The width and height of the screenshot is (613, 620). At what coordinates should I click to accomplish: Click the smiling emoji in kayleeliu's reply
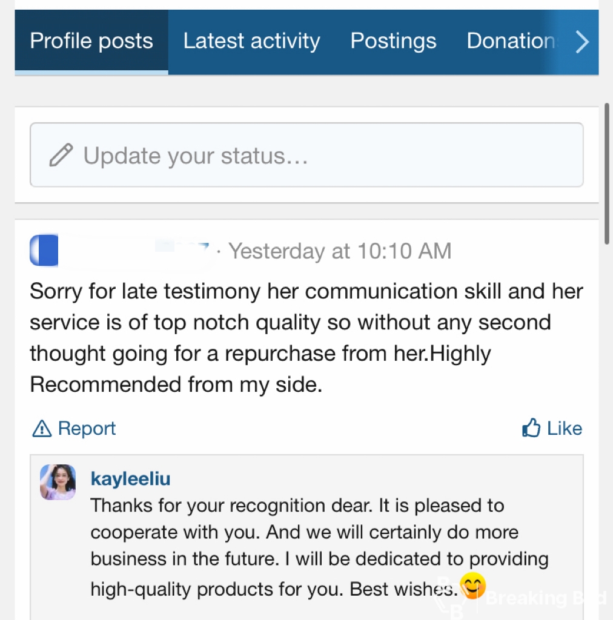coord(473,585)
